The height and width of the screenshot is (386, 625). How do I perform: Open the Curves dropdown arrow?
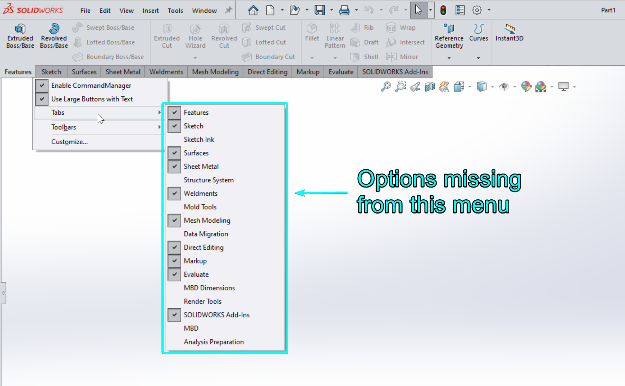[478, 58]
